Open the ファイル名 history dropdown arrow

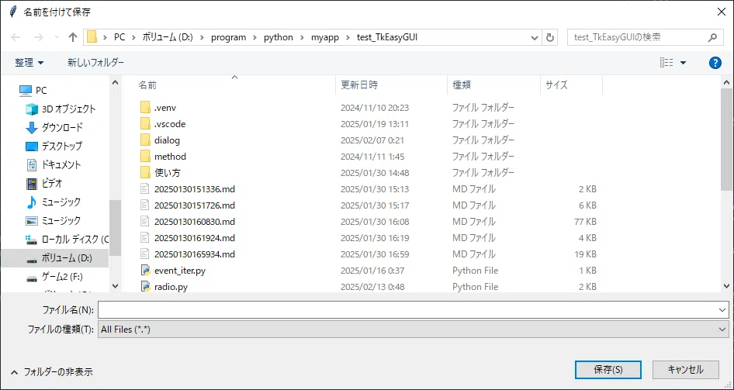(722, 309)
